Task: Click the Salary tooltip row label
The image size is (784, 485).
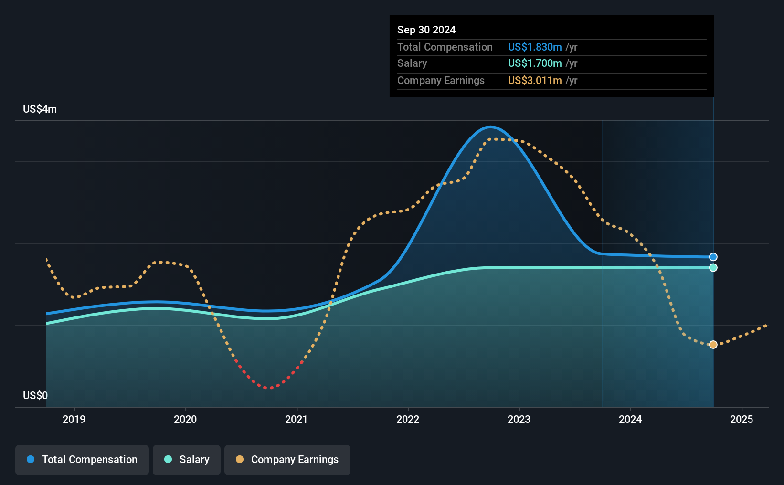Action: [412, 63]
